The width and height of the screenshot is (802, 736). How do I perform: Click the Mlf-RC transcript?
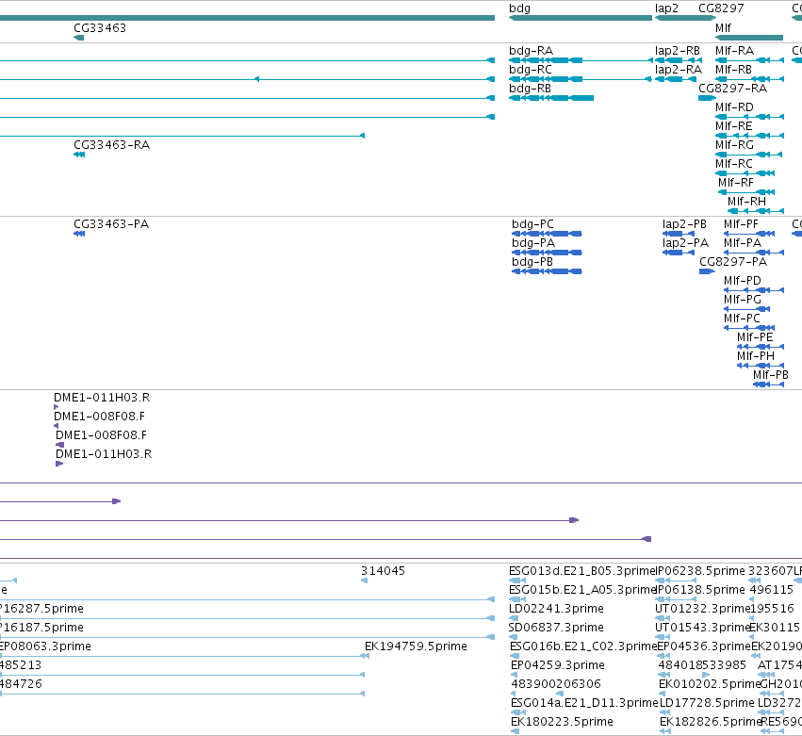(x=745, y=173)
